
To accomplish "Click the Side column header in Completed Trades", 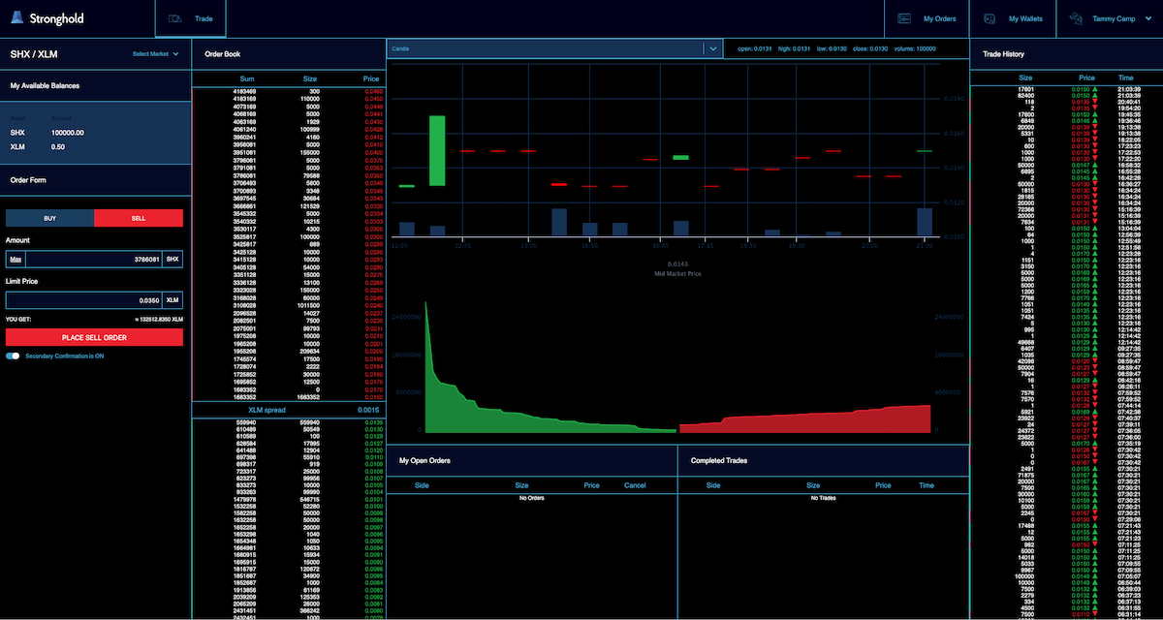I will pyautogui.click(x=713, y=485).
